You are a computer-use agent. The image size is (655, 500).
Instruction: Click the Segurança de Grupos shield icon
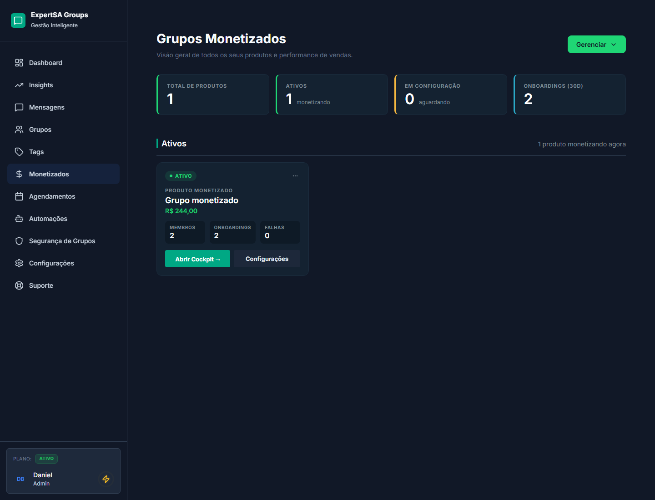19,241
